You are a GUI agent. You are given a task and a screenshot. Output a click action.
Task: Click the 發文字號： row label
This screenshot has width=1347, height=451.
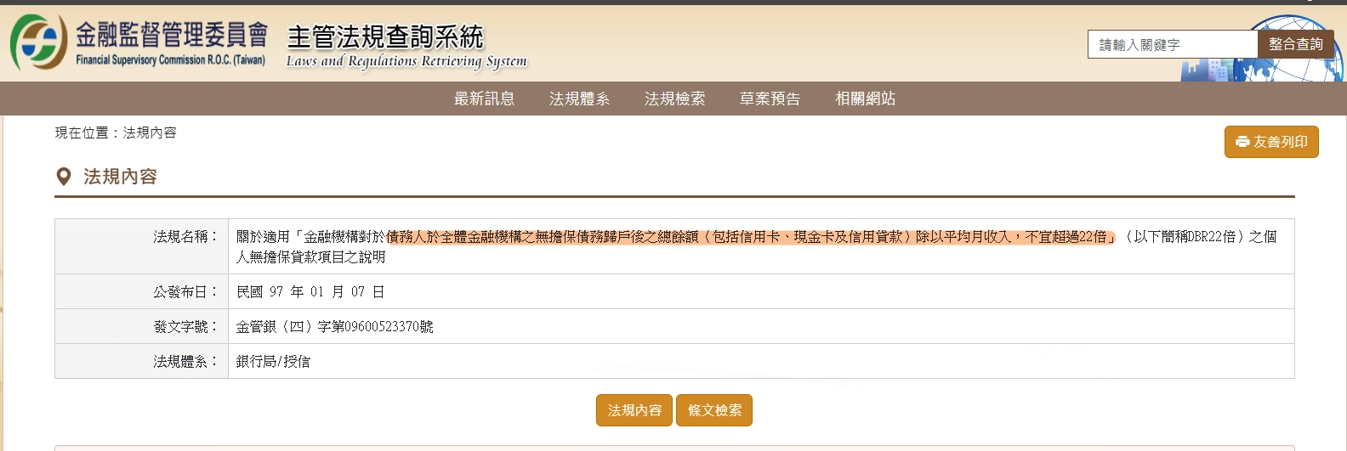[186, 326]
